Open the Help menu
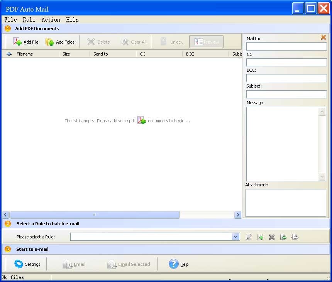The image size is (332, 282). point(73,20)
